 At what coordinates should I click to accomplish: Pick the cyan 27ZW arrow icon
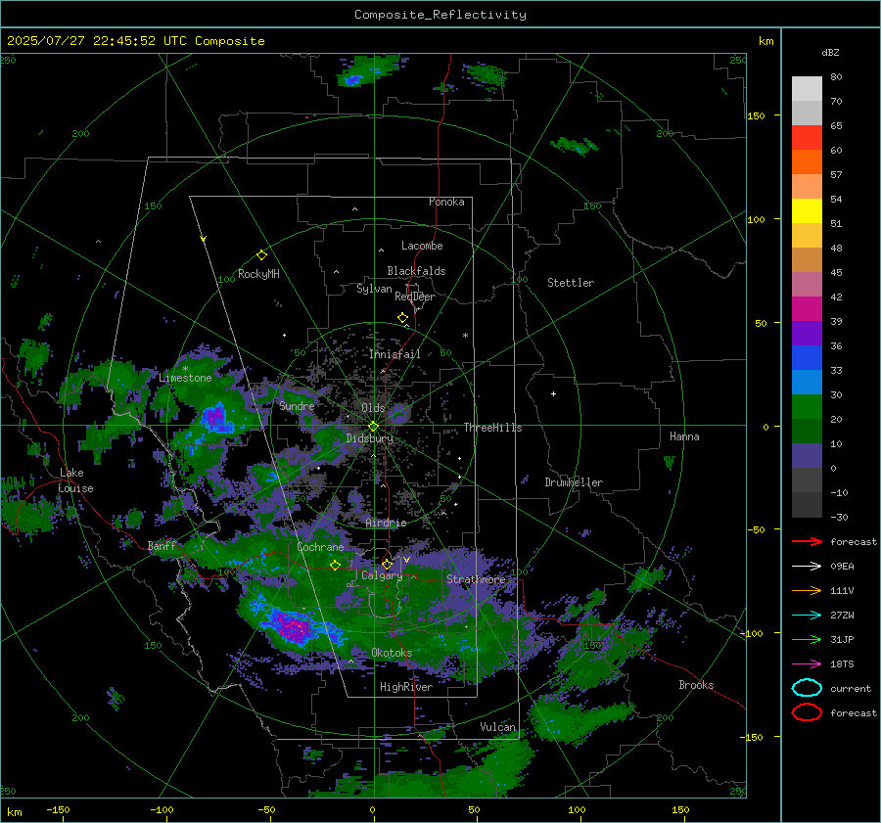click(807, 616)
